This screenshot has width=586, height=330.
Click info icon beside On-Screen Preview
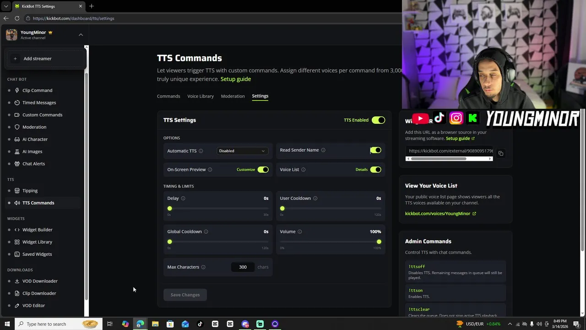tap(210, 170)
